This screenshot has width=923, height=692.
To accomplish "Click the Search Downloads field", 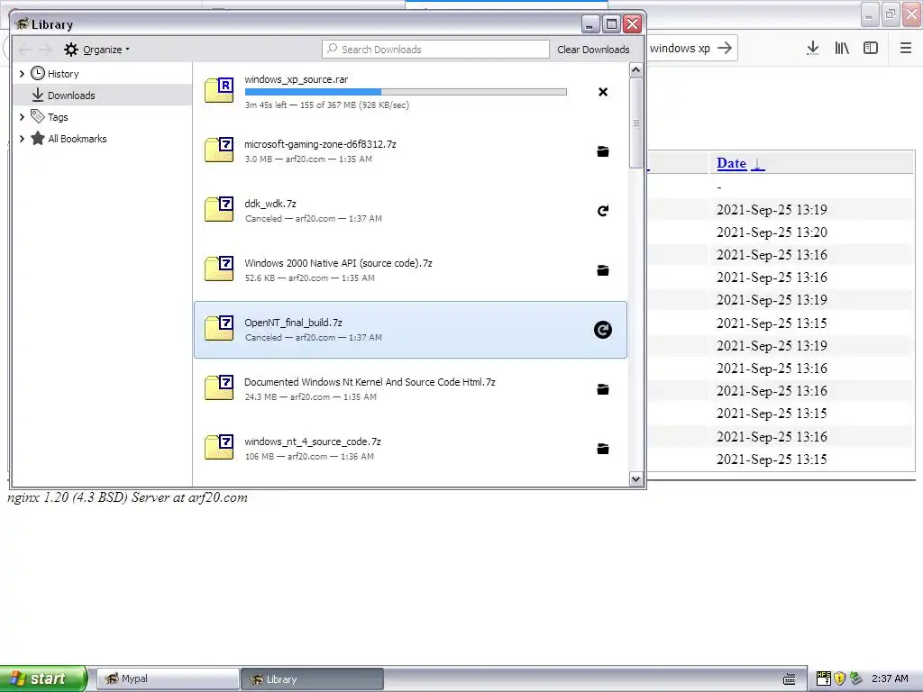I will point(435,50).
